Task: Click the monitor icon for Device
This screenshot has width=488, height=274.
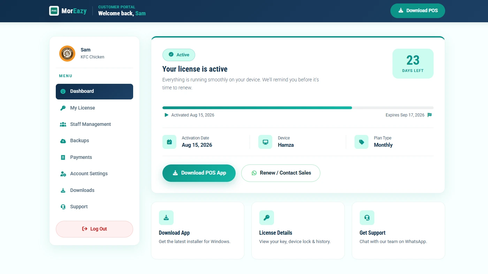Action: click(265, 142)
